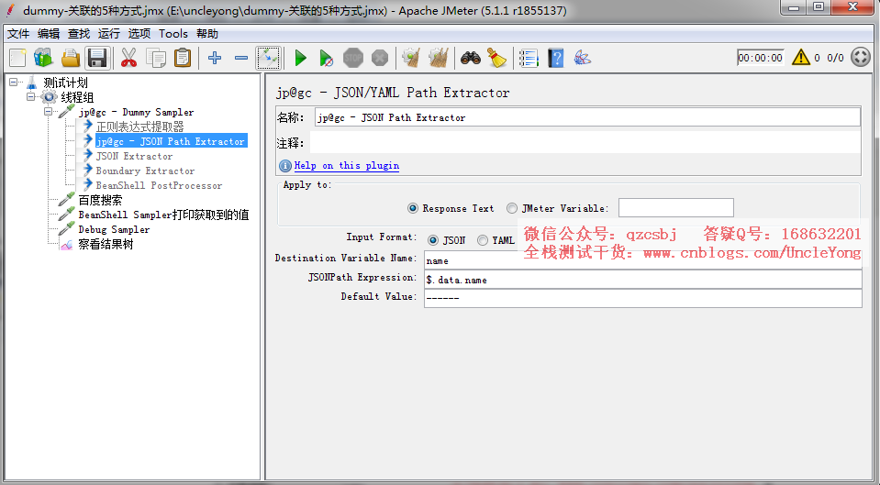Viewport: 880px width, 485px height.
Task: Click the Cut scissors icon
Action: (x=129, y=58)
